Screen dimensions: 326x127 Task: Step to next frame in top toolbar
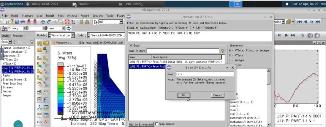click(312, 22)
